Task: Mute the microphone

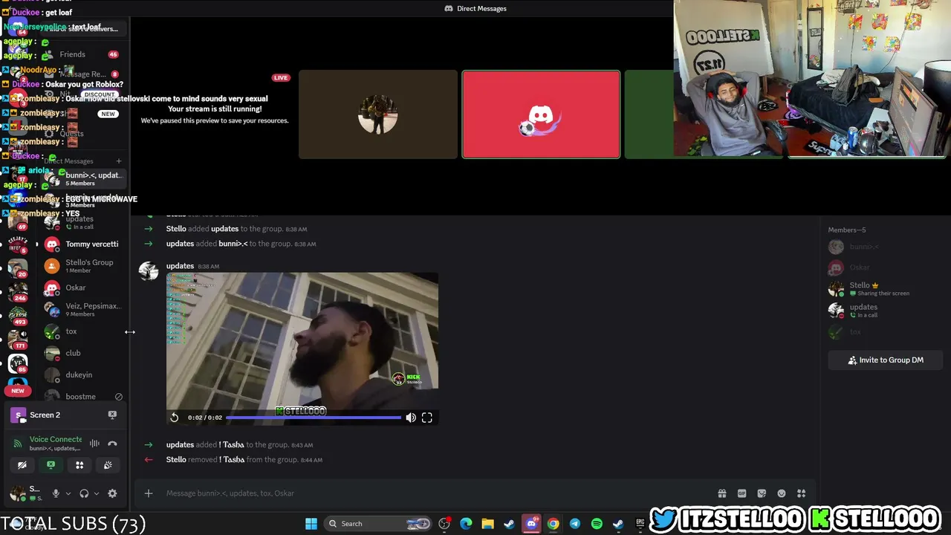Action: tap(56, 493)
